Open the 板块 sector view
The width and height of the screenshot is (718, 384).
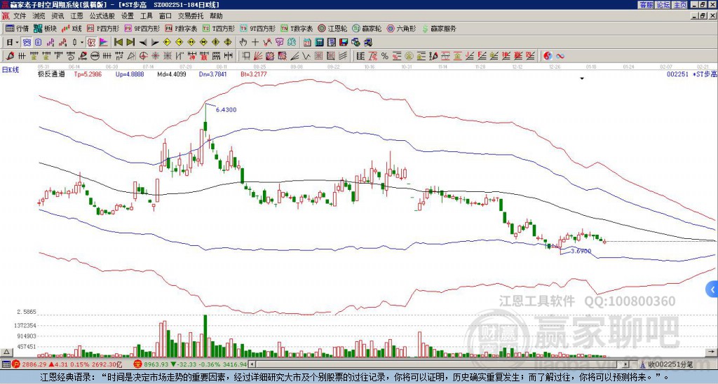46,28
